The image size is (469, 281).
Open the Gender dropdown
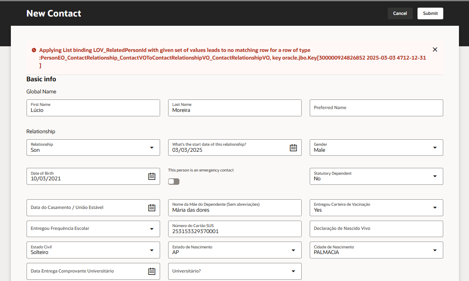(435, 147)
